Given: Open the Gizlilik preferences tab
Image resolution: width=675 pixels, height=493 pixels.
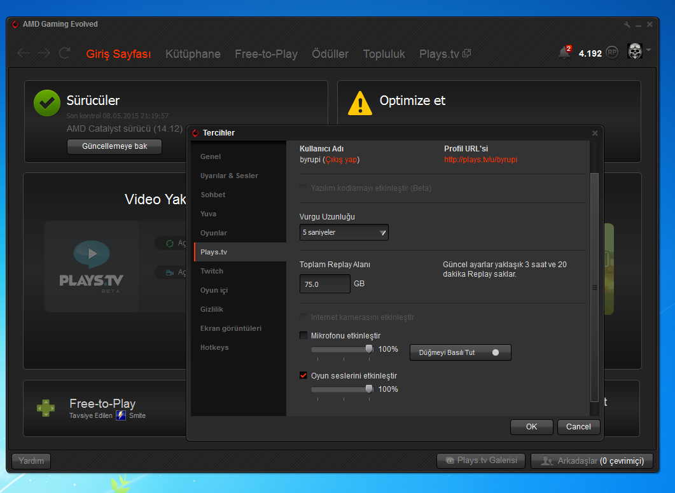Looking at the screenshot, I should click(239, 309).
